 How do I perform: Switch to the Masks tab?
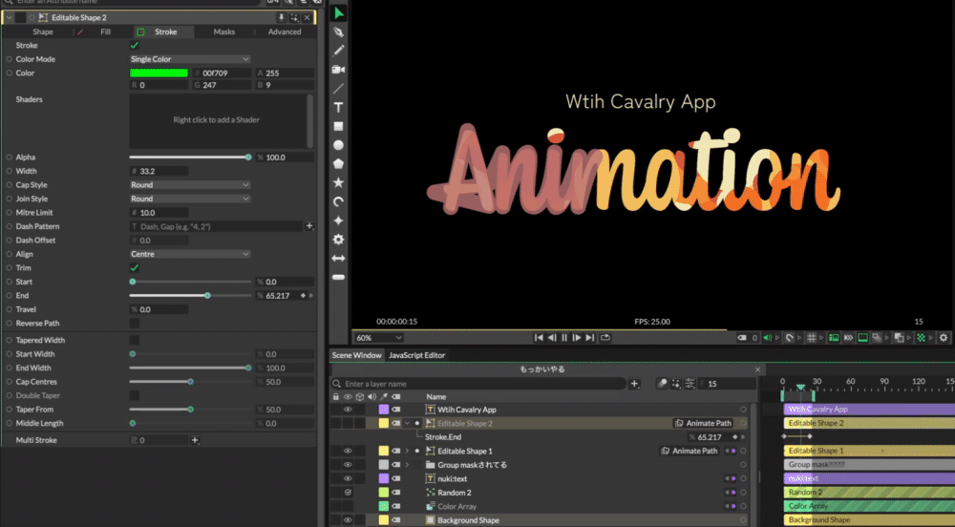click(x=224, y=32)
